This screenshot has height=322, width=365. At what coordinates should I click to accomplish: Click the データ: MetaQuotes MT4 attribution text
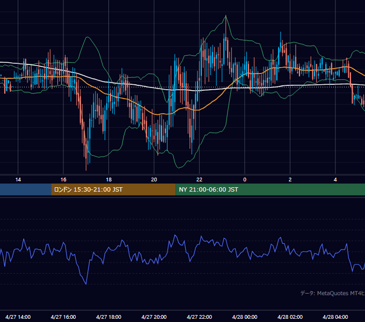point(333,293)
